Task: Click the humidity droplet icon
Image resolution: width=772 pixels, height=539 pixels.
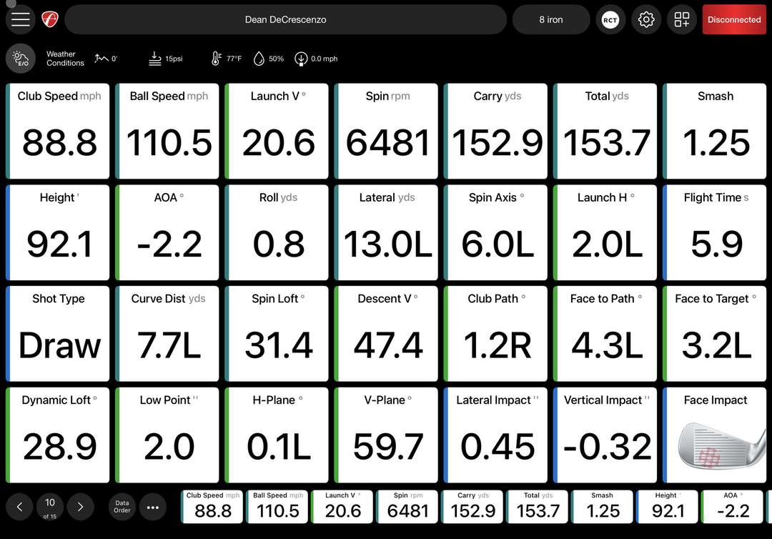Action: (x=259, y=59)
